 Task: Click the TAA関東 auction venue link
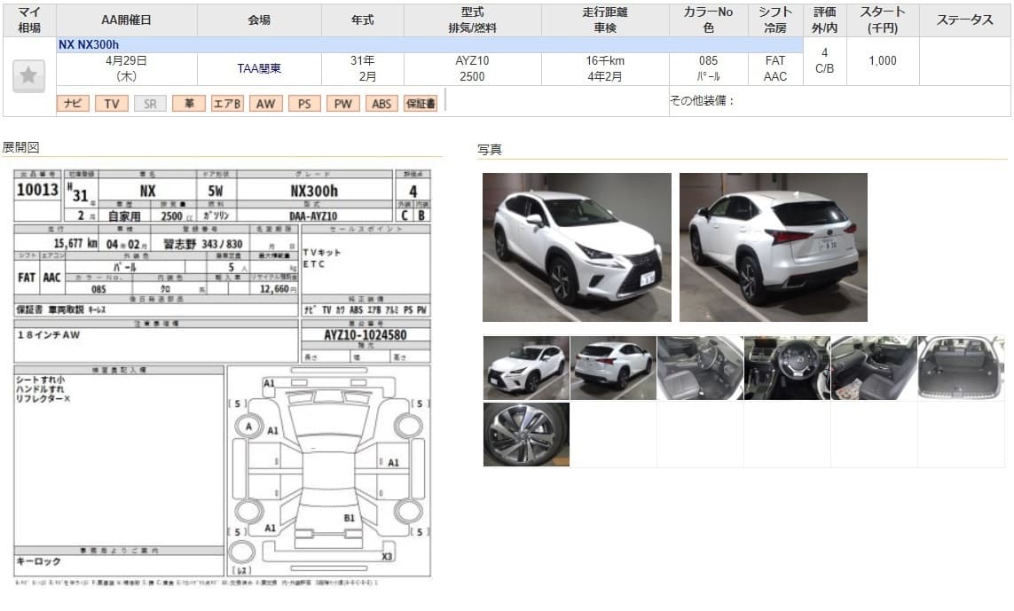(259, 68)
